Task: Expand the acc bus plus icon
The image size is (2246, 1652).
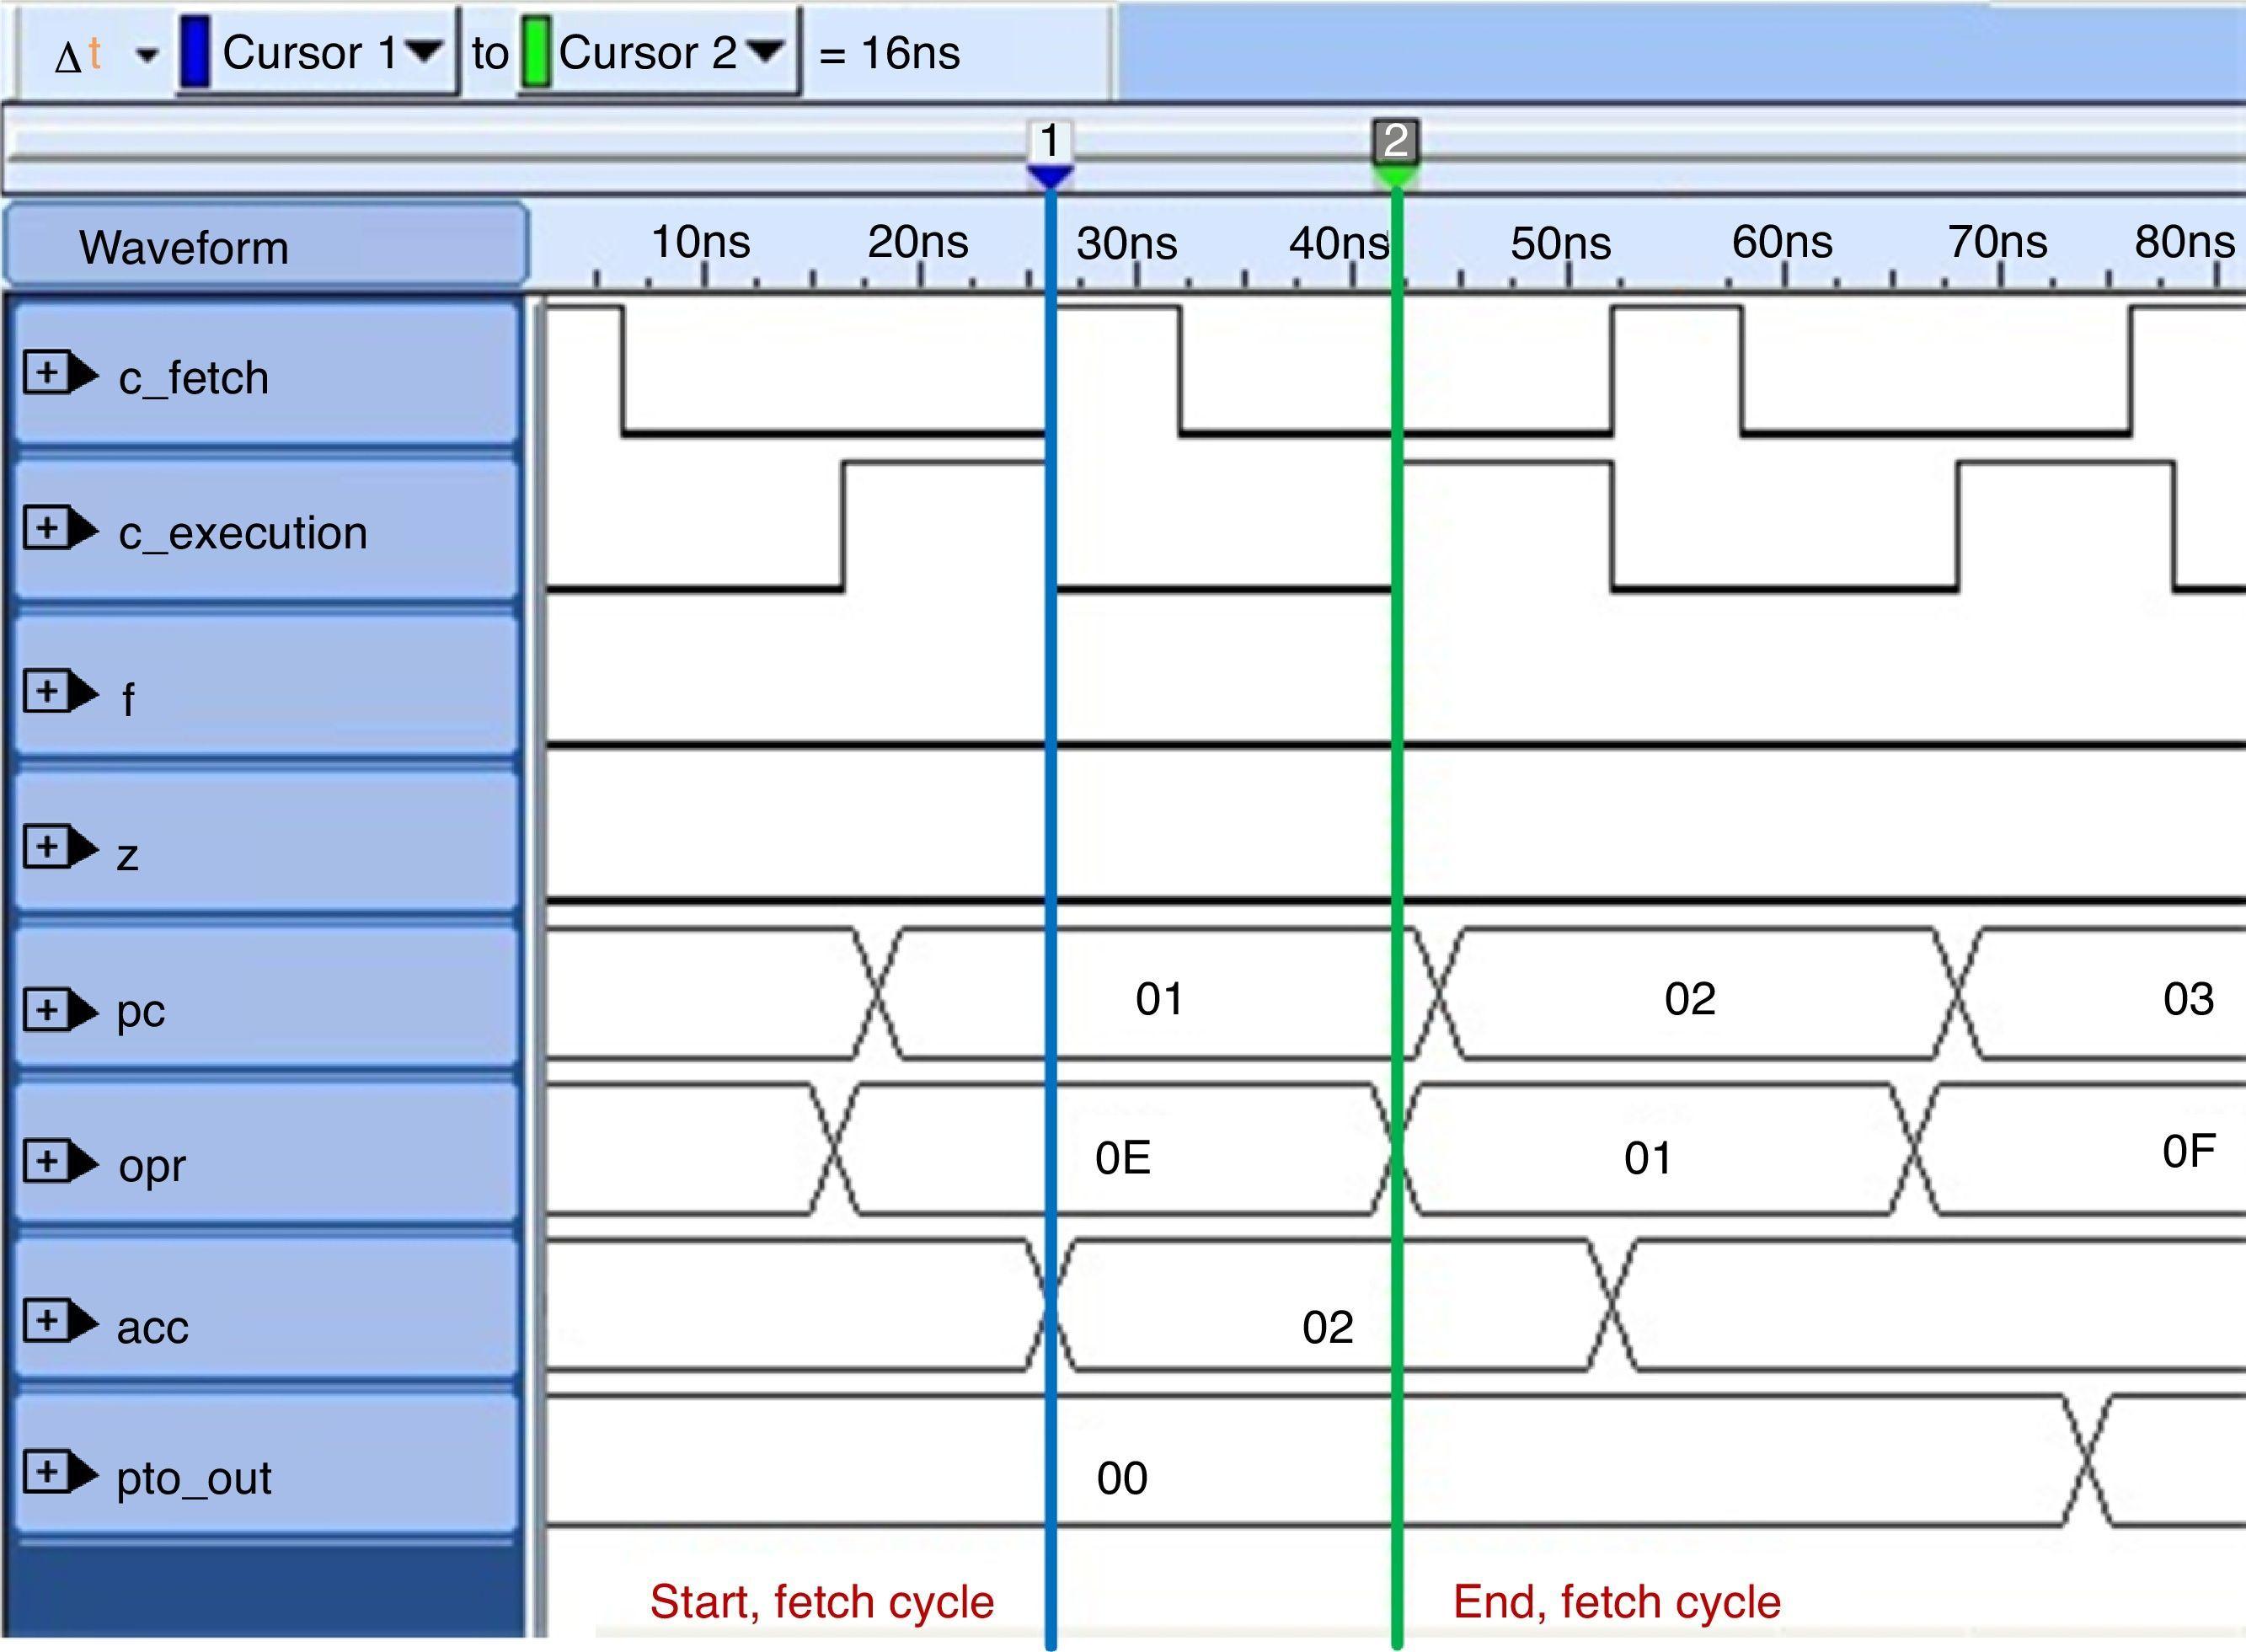Action: (46, 1321)
